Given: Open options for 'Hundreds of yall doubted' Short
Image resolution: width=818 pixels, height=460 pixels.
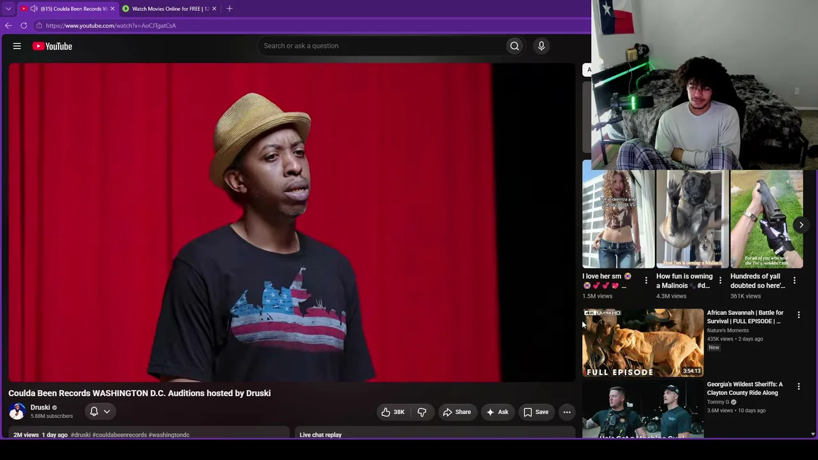Looking at the screenshot, I should (x=794, y=280).
